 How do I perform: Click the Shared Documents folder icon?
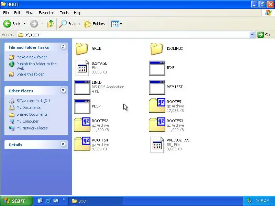tap(12, 115)
